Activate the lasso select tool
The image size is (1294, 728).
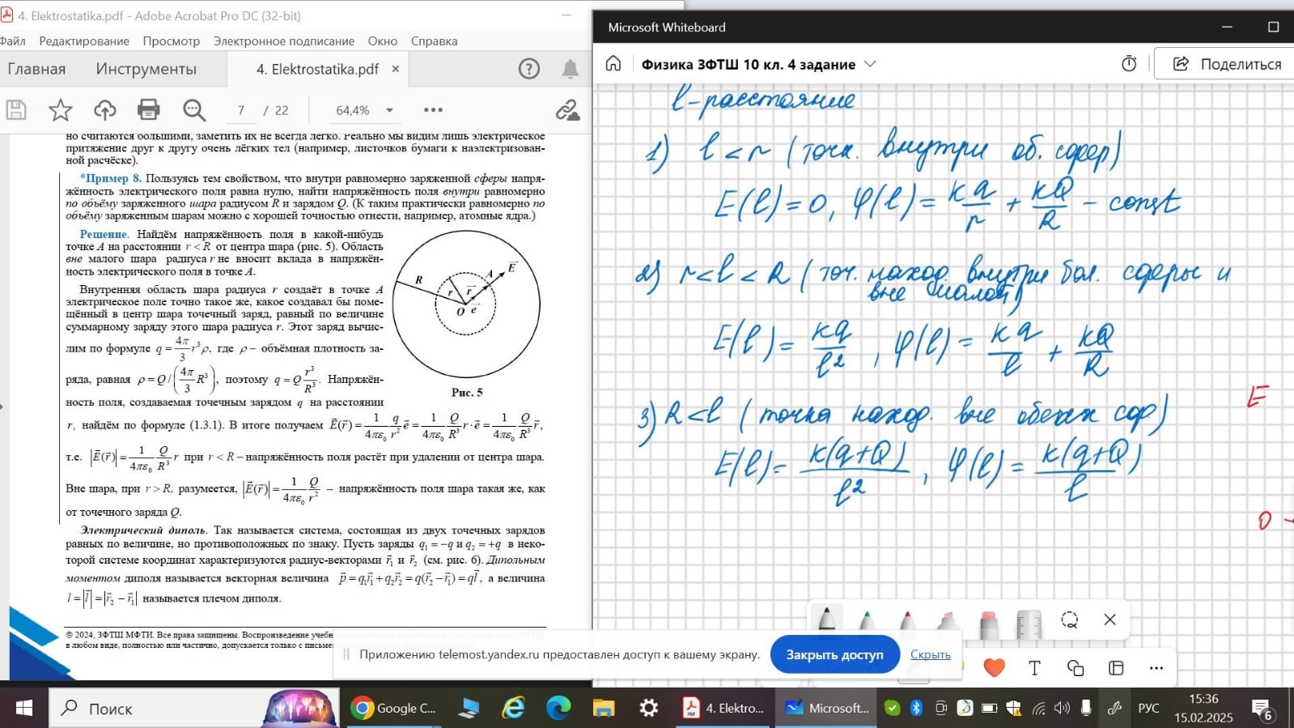click(1070, 620)
